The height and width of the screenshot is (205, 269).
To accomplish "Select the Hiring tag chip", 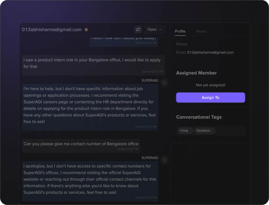I will click(184, 131).
